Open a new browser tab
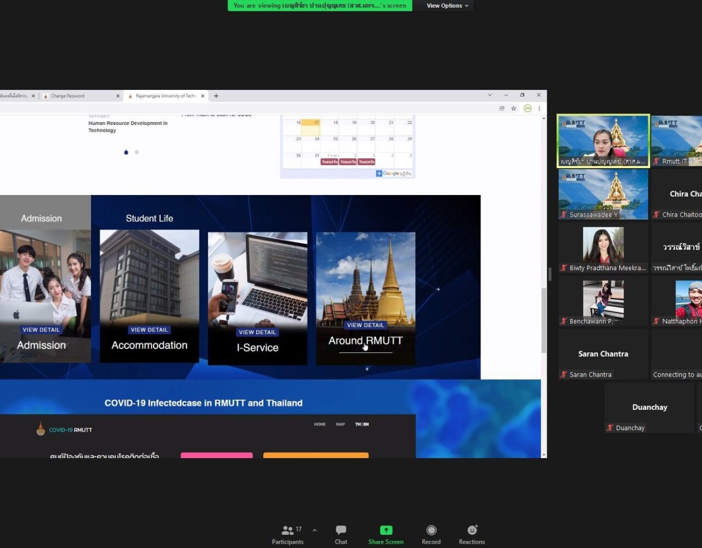 point(216,96)
